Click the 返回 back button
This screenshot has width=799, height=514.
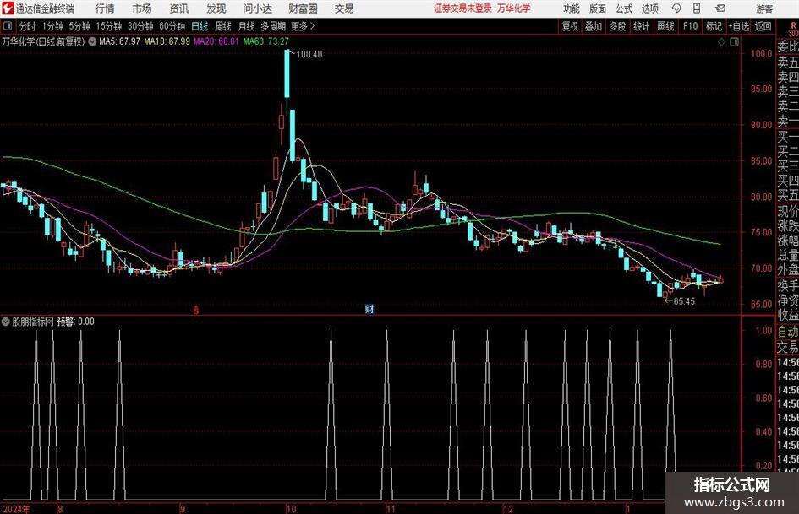pos(763,26)
